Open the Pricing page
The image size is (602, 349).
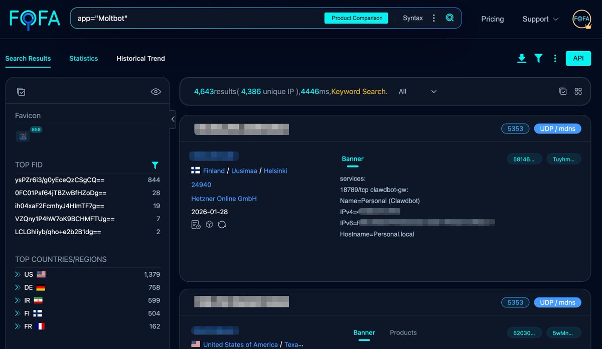point(492,19)
